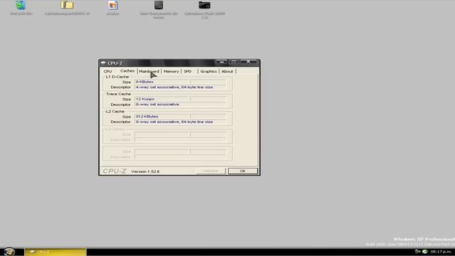The width and height of the screenshot is (455, 256).
Task: Switch to the CPU tab
Action: click(107, 71)
